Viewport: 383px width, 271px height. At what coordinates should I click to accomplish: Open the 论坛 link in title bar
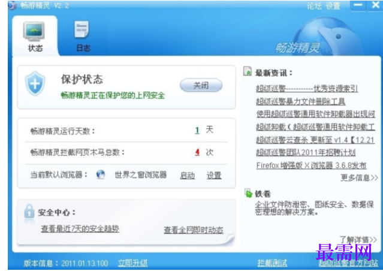point(314,5)
